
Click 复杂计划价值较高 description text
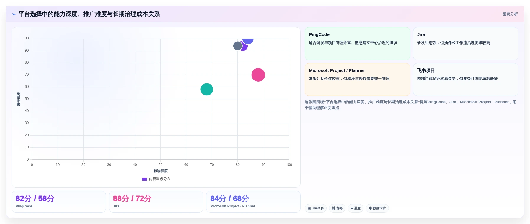coord(349,79)
